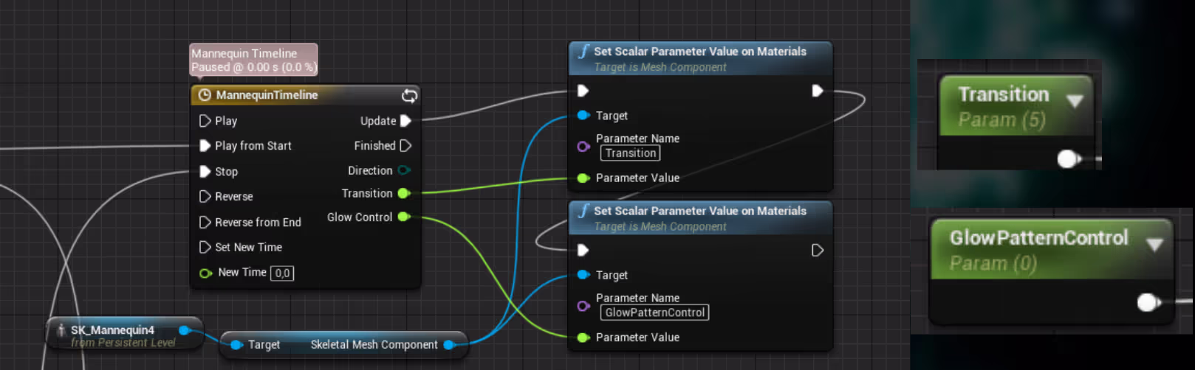Click the Finished output execution pin

[x=405, y=146]
